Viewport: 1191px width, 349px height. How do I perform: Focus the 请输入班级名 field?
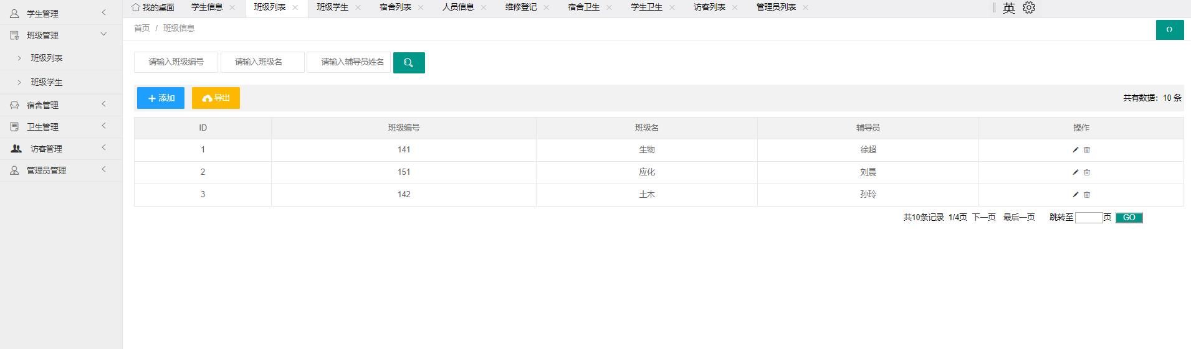pos(262,62)
